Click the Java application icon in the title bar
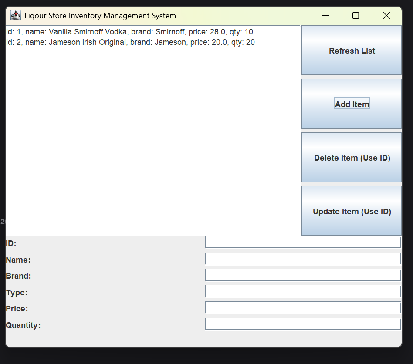The width and height of the screenshot is (413, 364). (15, 15)
